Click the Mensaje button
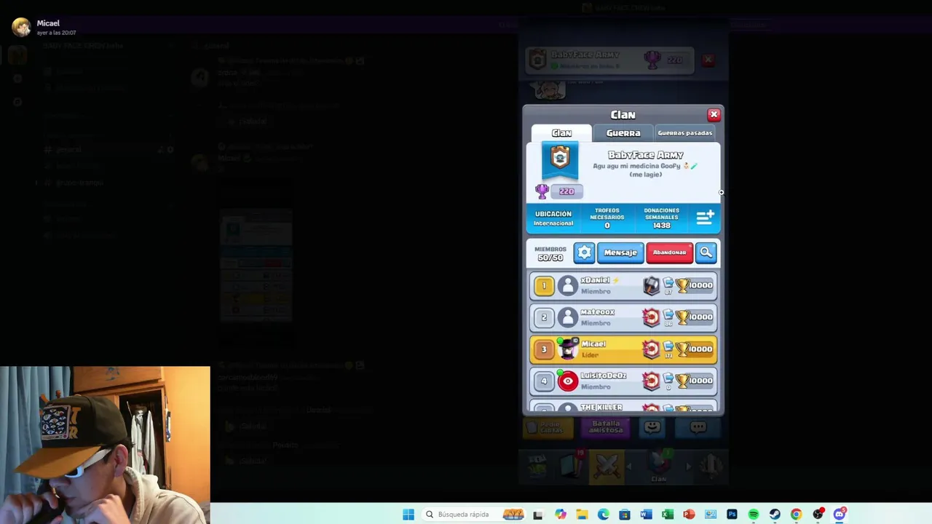This screenshot has width=932, height=524. 620,253
